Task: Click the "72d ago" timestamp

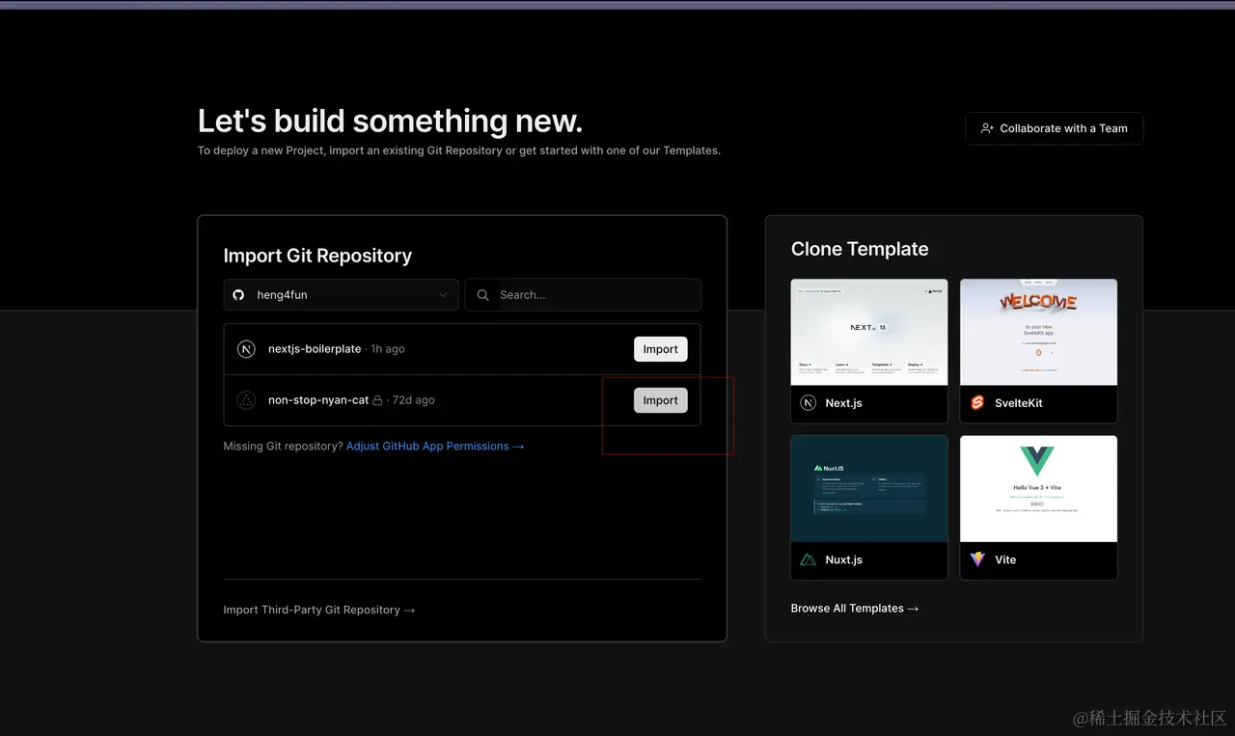Action: click(413, 400)
